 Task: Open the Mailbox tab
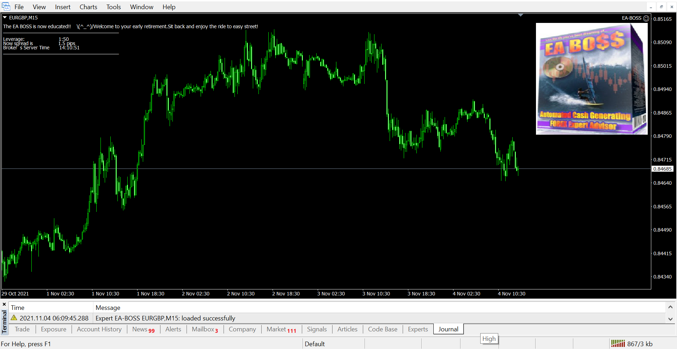[x=205, y=329]
